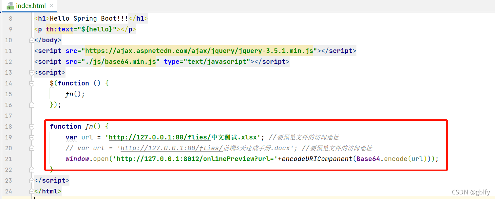Click the opening <script> tag on line 13
The image size is (495, 199).
tap(50, 72)
